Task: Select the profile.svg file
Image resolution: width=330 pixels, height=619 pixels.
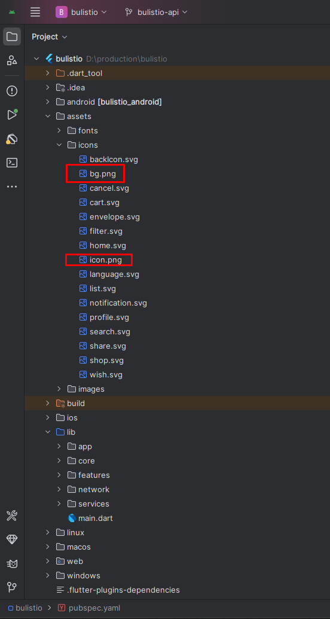Action: tap(109, 317)
